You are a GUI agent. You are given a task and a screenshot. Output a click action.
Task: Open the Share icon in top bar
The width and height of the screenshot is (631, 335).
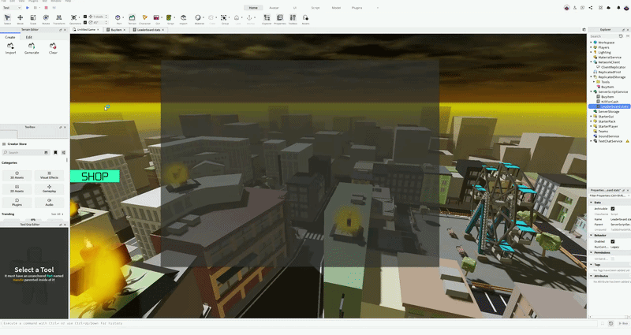tap(591, 8)
